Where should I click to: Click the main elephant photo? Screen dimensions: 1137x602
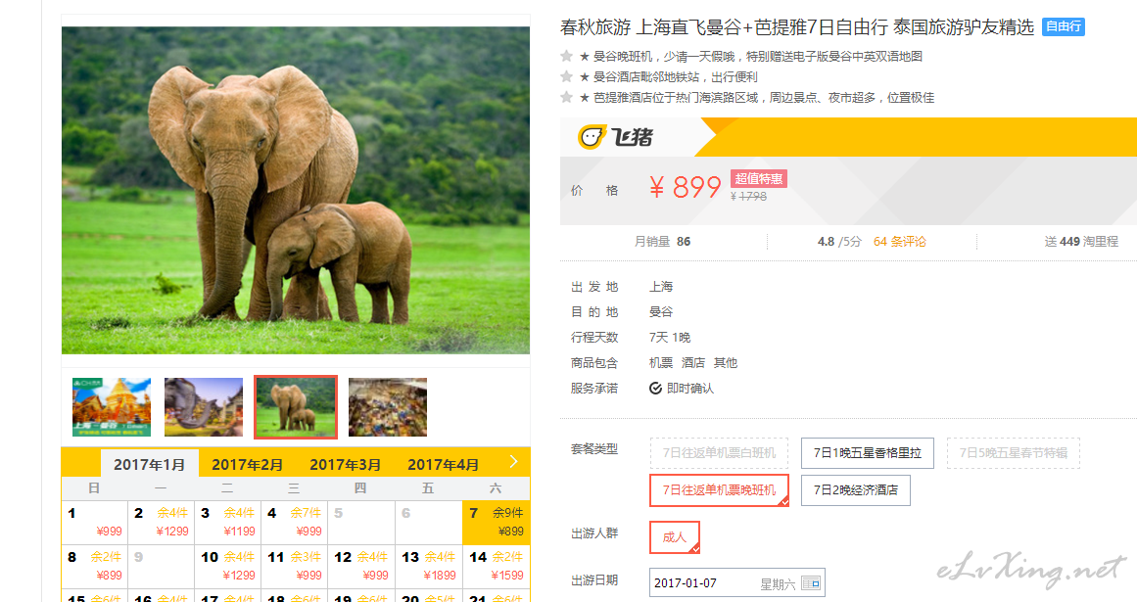tap(296, 190)
